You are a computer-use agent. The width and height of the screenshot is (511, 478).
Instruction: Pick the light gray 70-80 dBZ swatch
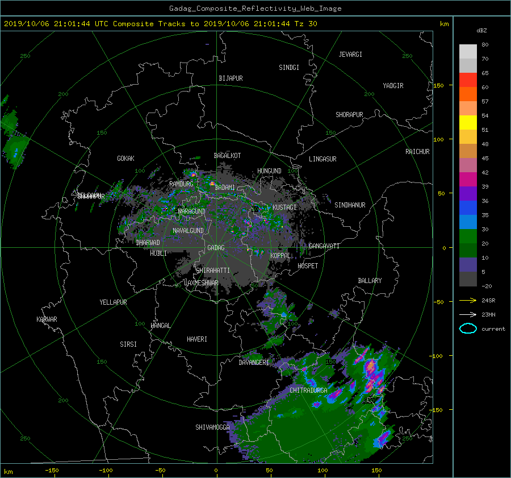(x=468, y=51)
